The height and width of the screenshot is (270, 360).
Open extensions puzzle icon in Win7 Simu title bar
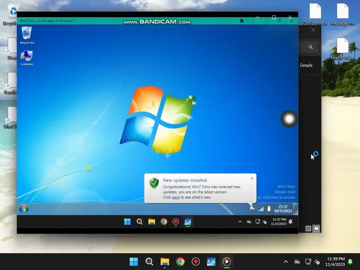[242, 21]
